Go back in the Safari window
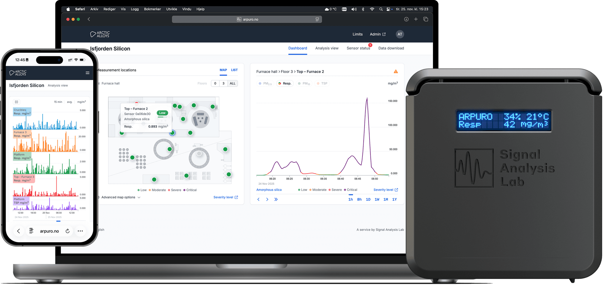604x286 pixels. 89,19
